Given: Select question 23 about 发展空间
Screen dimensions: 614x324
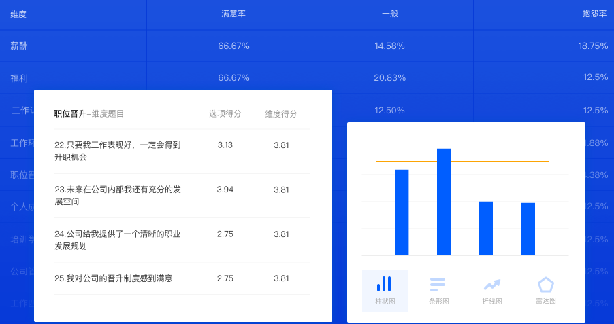Looking at the screenshot, I should tap(118, 196).
